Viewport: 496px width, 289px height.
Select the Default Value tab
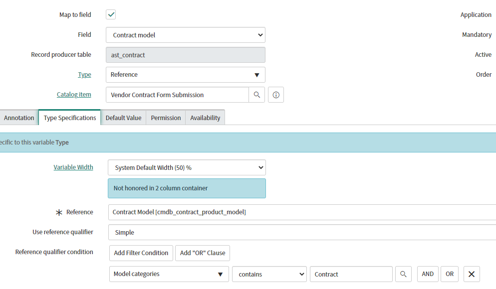click(x=123, y=118)
